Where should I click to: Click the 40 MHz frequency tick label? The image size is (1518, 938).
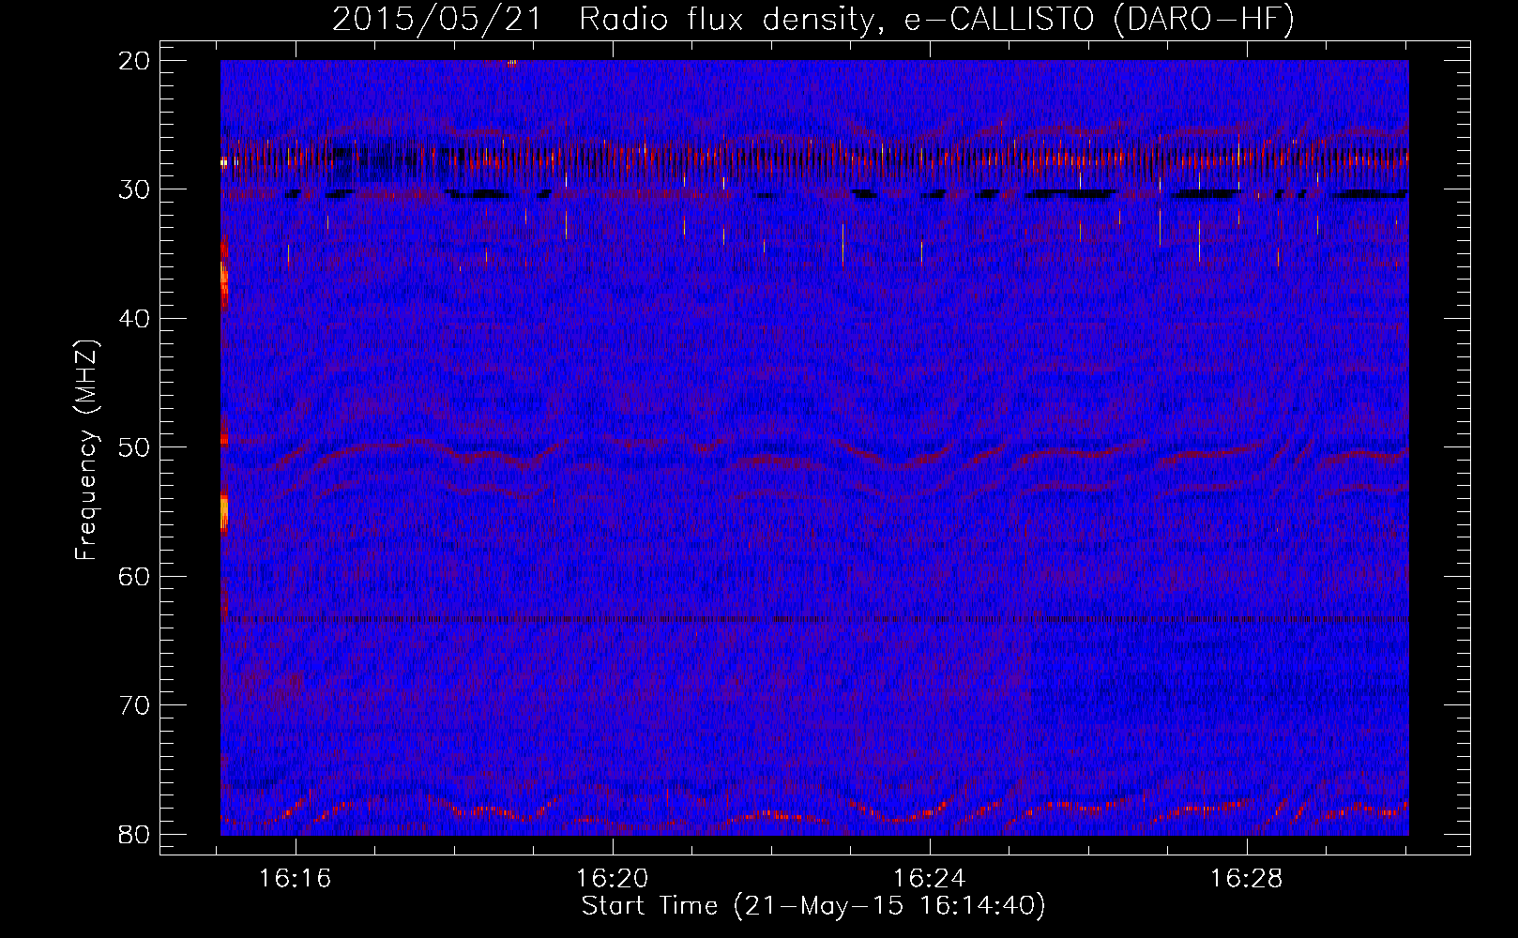(x=135, y=319)
